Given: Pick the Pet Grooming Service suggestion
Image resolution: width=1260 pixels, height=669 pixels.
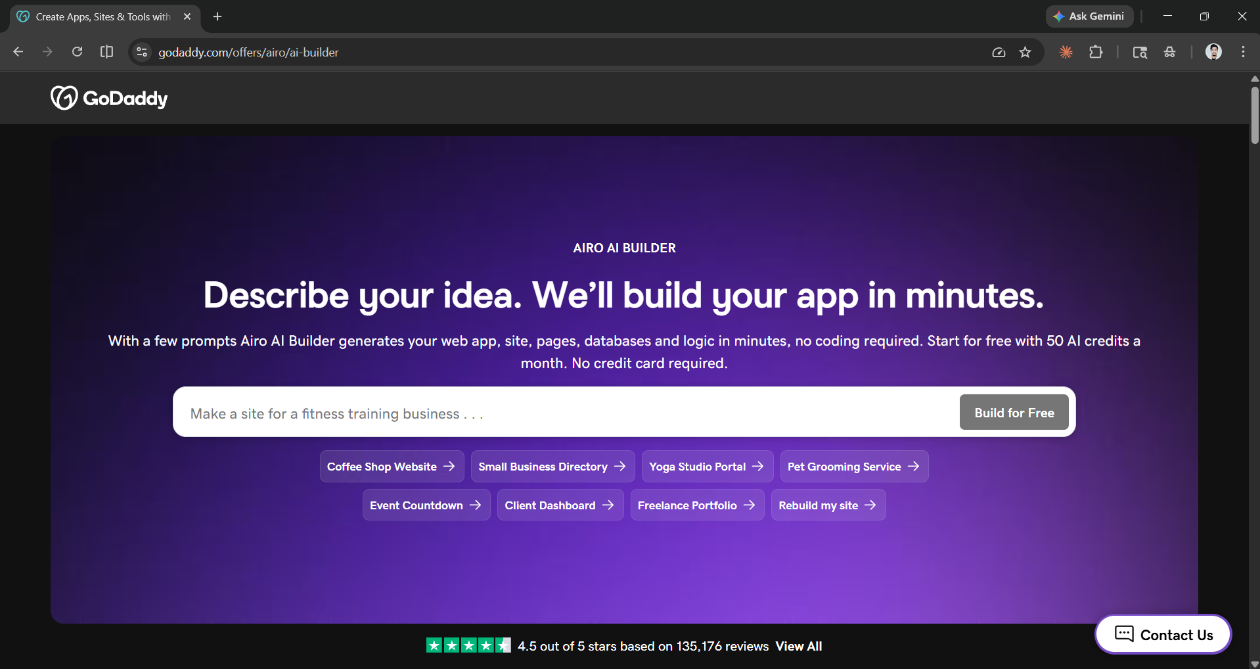Looking at the screenshot, I should click(854, 467).
